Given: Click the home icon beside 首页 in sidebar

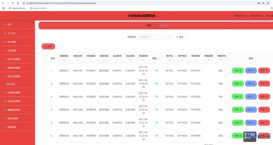Looking at the screenshot, I should (5, 25).
